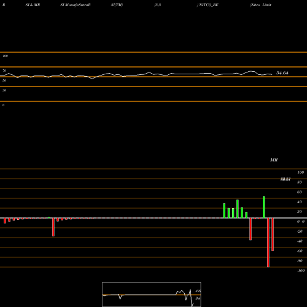Click the -60 label on MR axis
The width and height of the screenshot is (307, 307).
click(x=300, y=251)
